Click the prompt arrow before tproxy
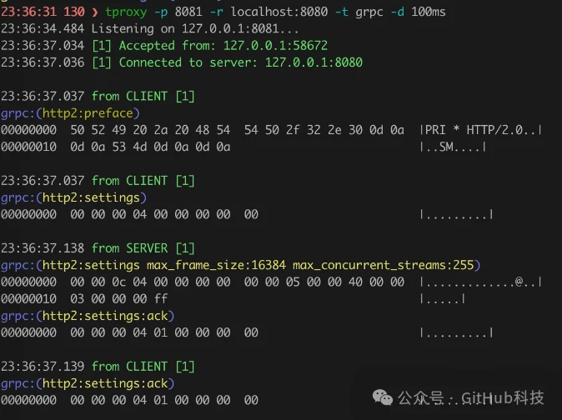 tap(96, 12)
